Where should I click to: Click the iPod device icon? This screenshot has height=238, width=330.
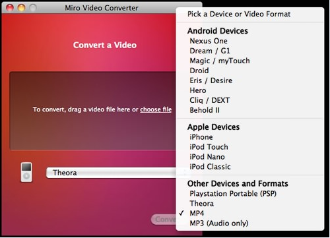tap(26, 172)
